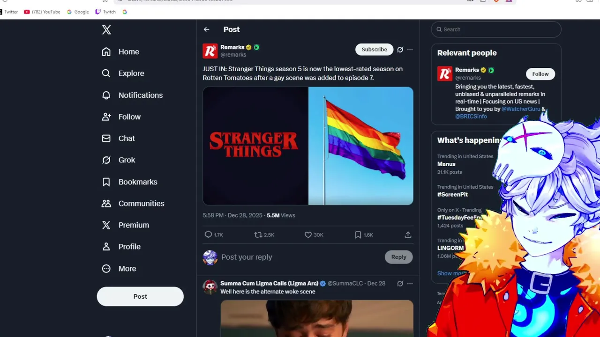Click the Explore magnifier icon
The image size is (600, 337).
(x=106, y=73)
